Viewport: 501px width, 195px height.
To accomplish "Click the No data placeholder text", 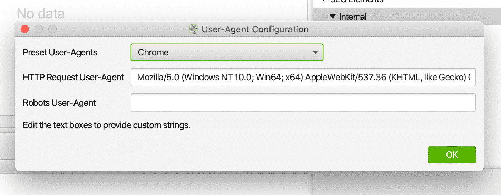I will click(x=41, y=14).
